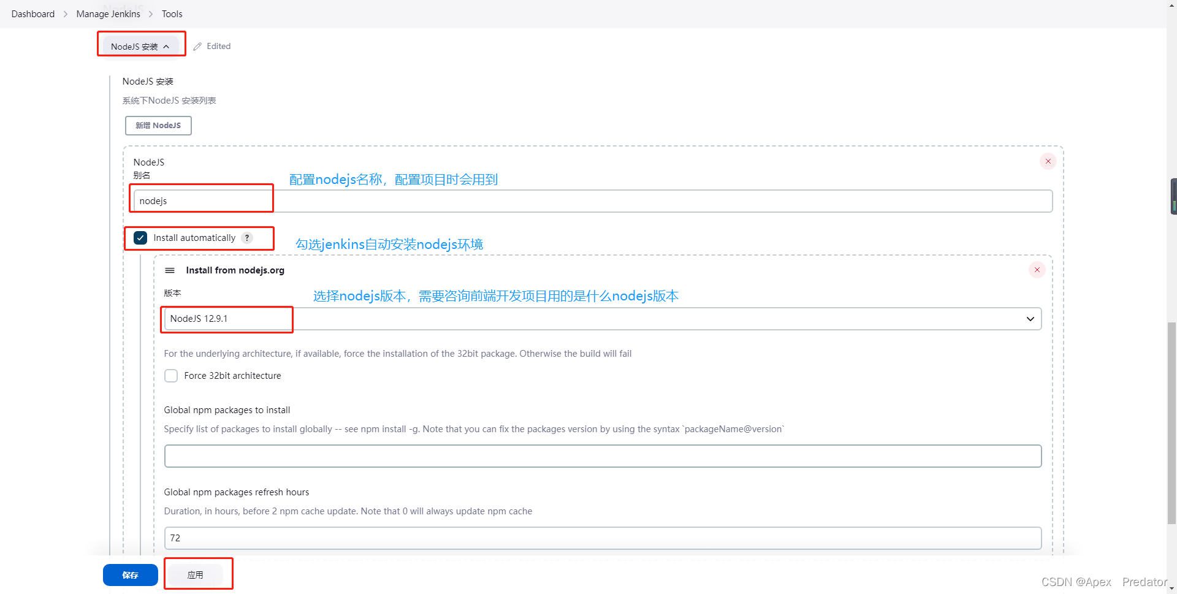Click the 系统下NodeJS 安装列表 description text
Screen dimensions: 1177x594
pos(169,101)
